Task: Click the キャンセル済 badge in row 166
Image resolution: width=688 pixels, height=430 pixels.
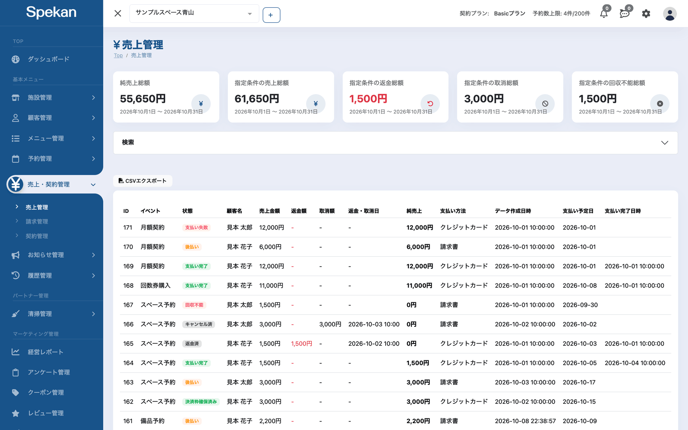Action: [199, 324]
